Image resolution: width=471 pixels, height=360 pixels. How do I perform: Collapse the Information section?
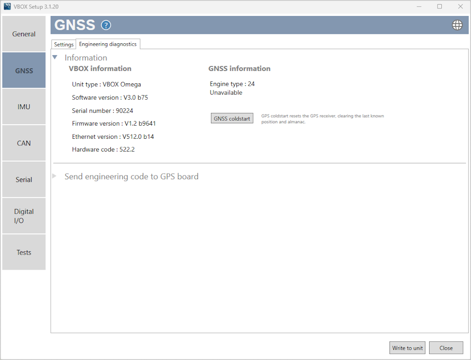tap(55, 57)
